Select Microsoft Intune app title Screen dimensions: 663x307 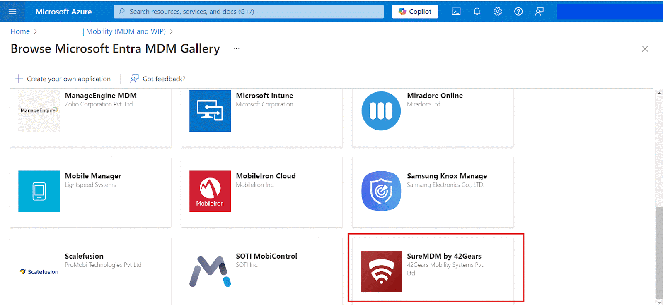click(x=264, y=96)
